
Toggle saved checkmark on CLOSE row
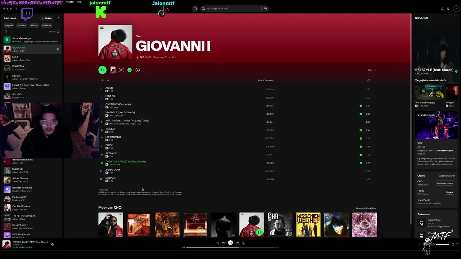point(361,147)
